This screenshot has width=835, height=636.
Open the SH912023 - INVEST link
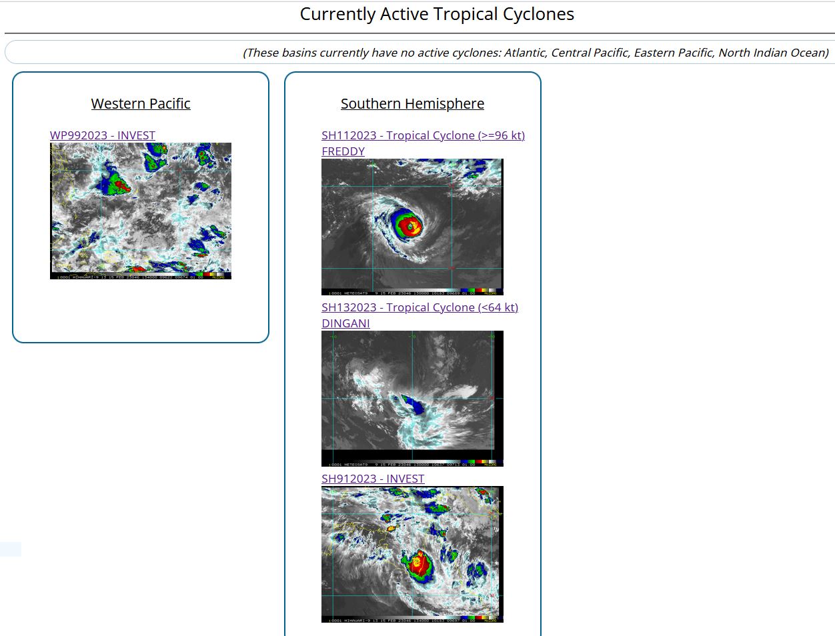pos(372,479)
